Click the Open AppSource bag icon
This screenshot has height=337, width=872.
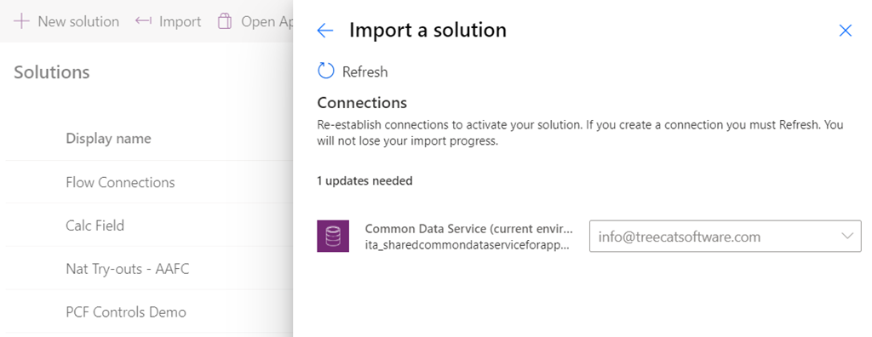(x=225, y=21)
